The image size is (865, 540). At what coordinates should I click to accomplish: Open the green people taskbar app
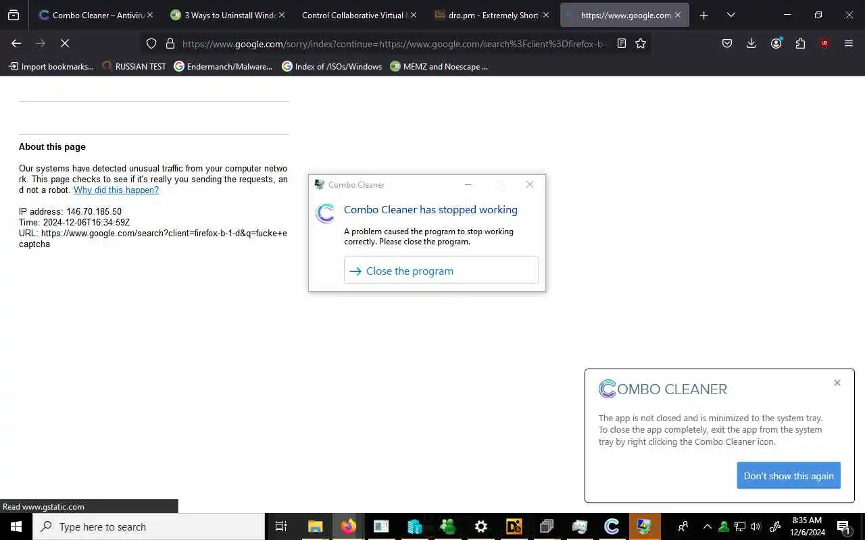(x=447, y=526)
